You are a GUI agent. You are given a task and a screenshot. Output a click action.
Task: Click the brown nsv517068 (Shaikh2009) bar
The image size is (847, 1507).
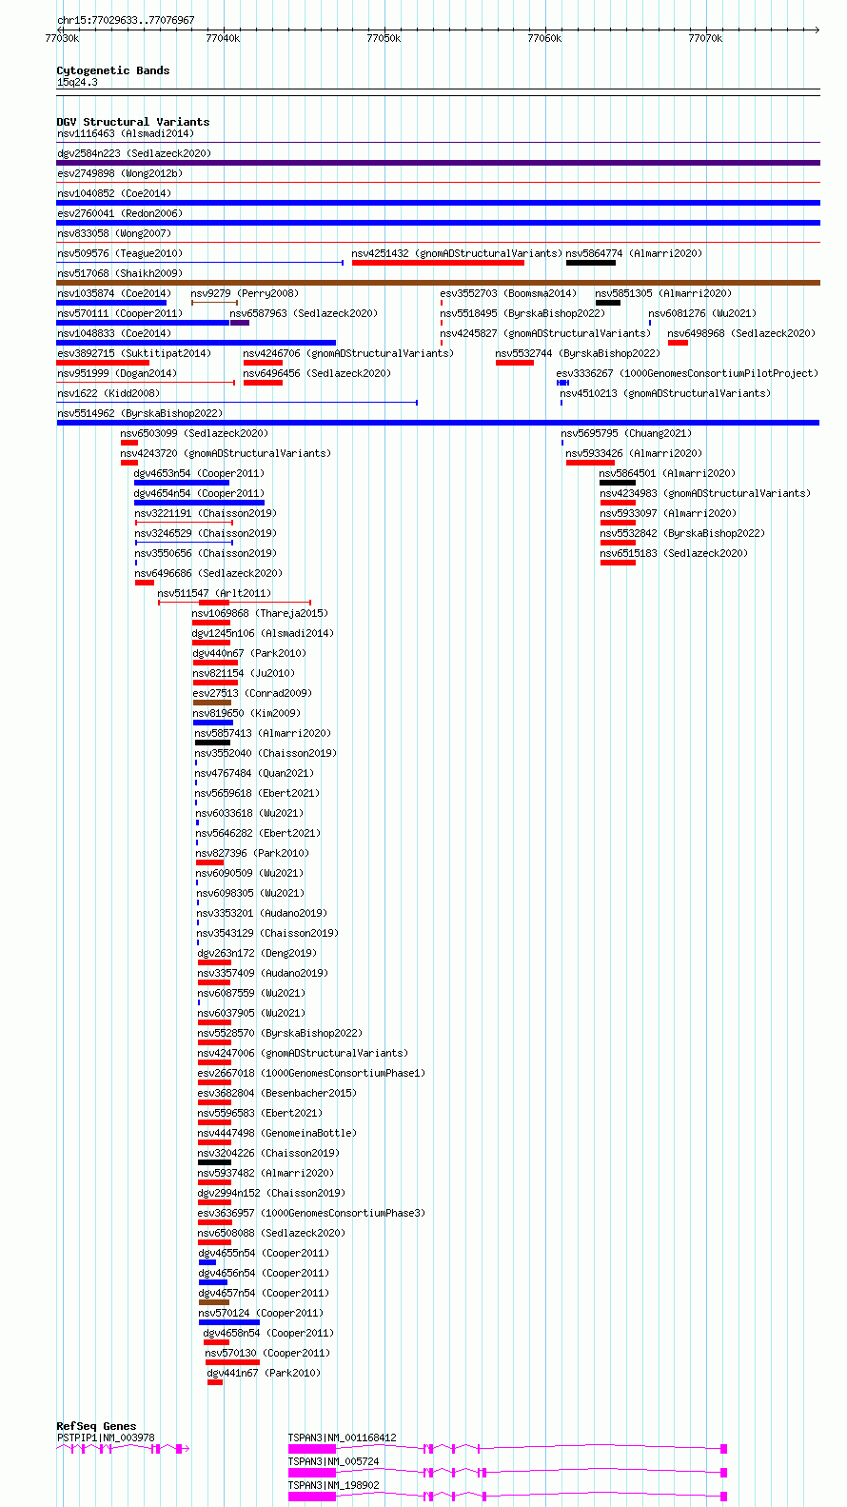438,283
